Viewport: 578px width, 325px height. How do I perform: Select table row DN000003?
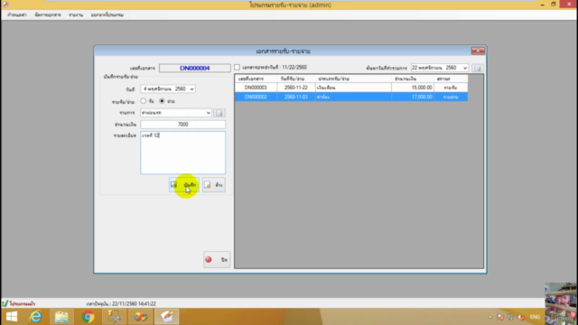(351, 88)
